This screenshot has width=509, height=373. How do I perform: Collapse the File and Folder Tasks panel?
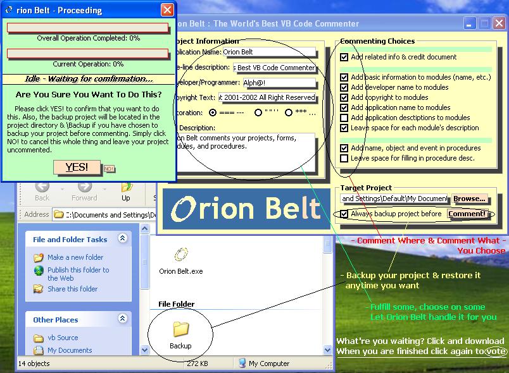pyautogui.click(x=122, y=238)
